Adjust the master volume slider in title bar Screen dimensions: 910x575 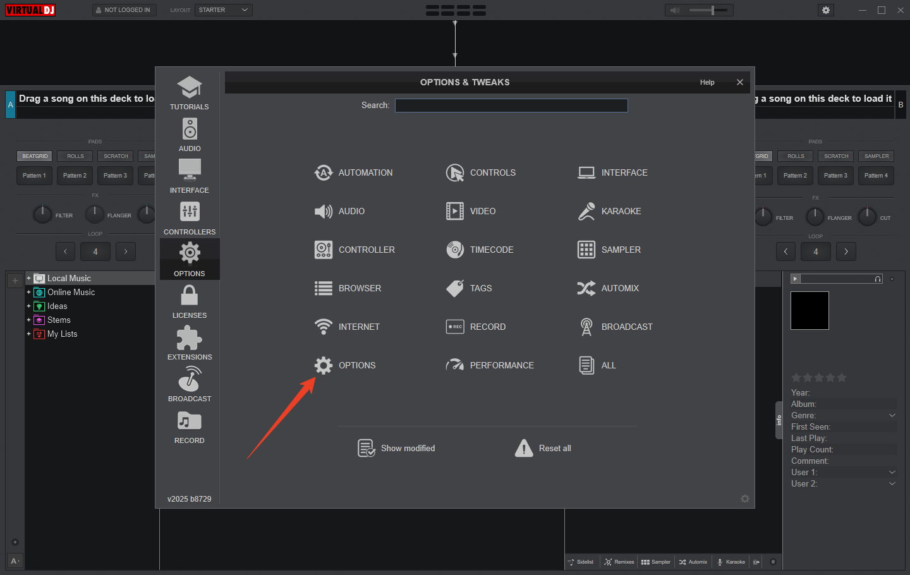click(708, 10)
